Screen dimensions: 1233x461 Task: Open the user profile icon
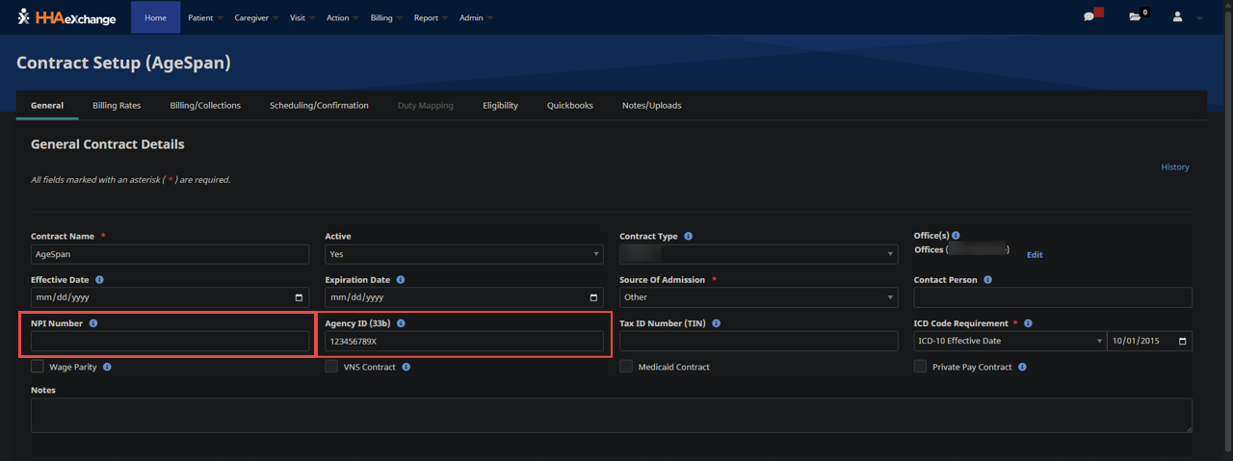click(1177, 17)
